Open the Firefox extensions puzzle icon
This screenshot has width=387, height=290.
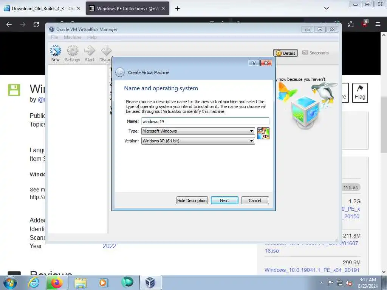351,24
